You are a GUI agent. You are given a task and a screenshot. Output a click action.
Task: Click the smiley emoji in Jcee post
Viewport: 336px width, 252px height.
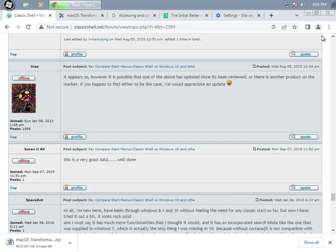point(229,83)
